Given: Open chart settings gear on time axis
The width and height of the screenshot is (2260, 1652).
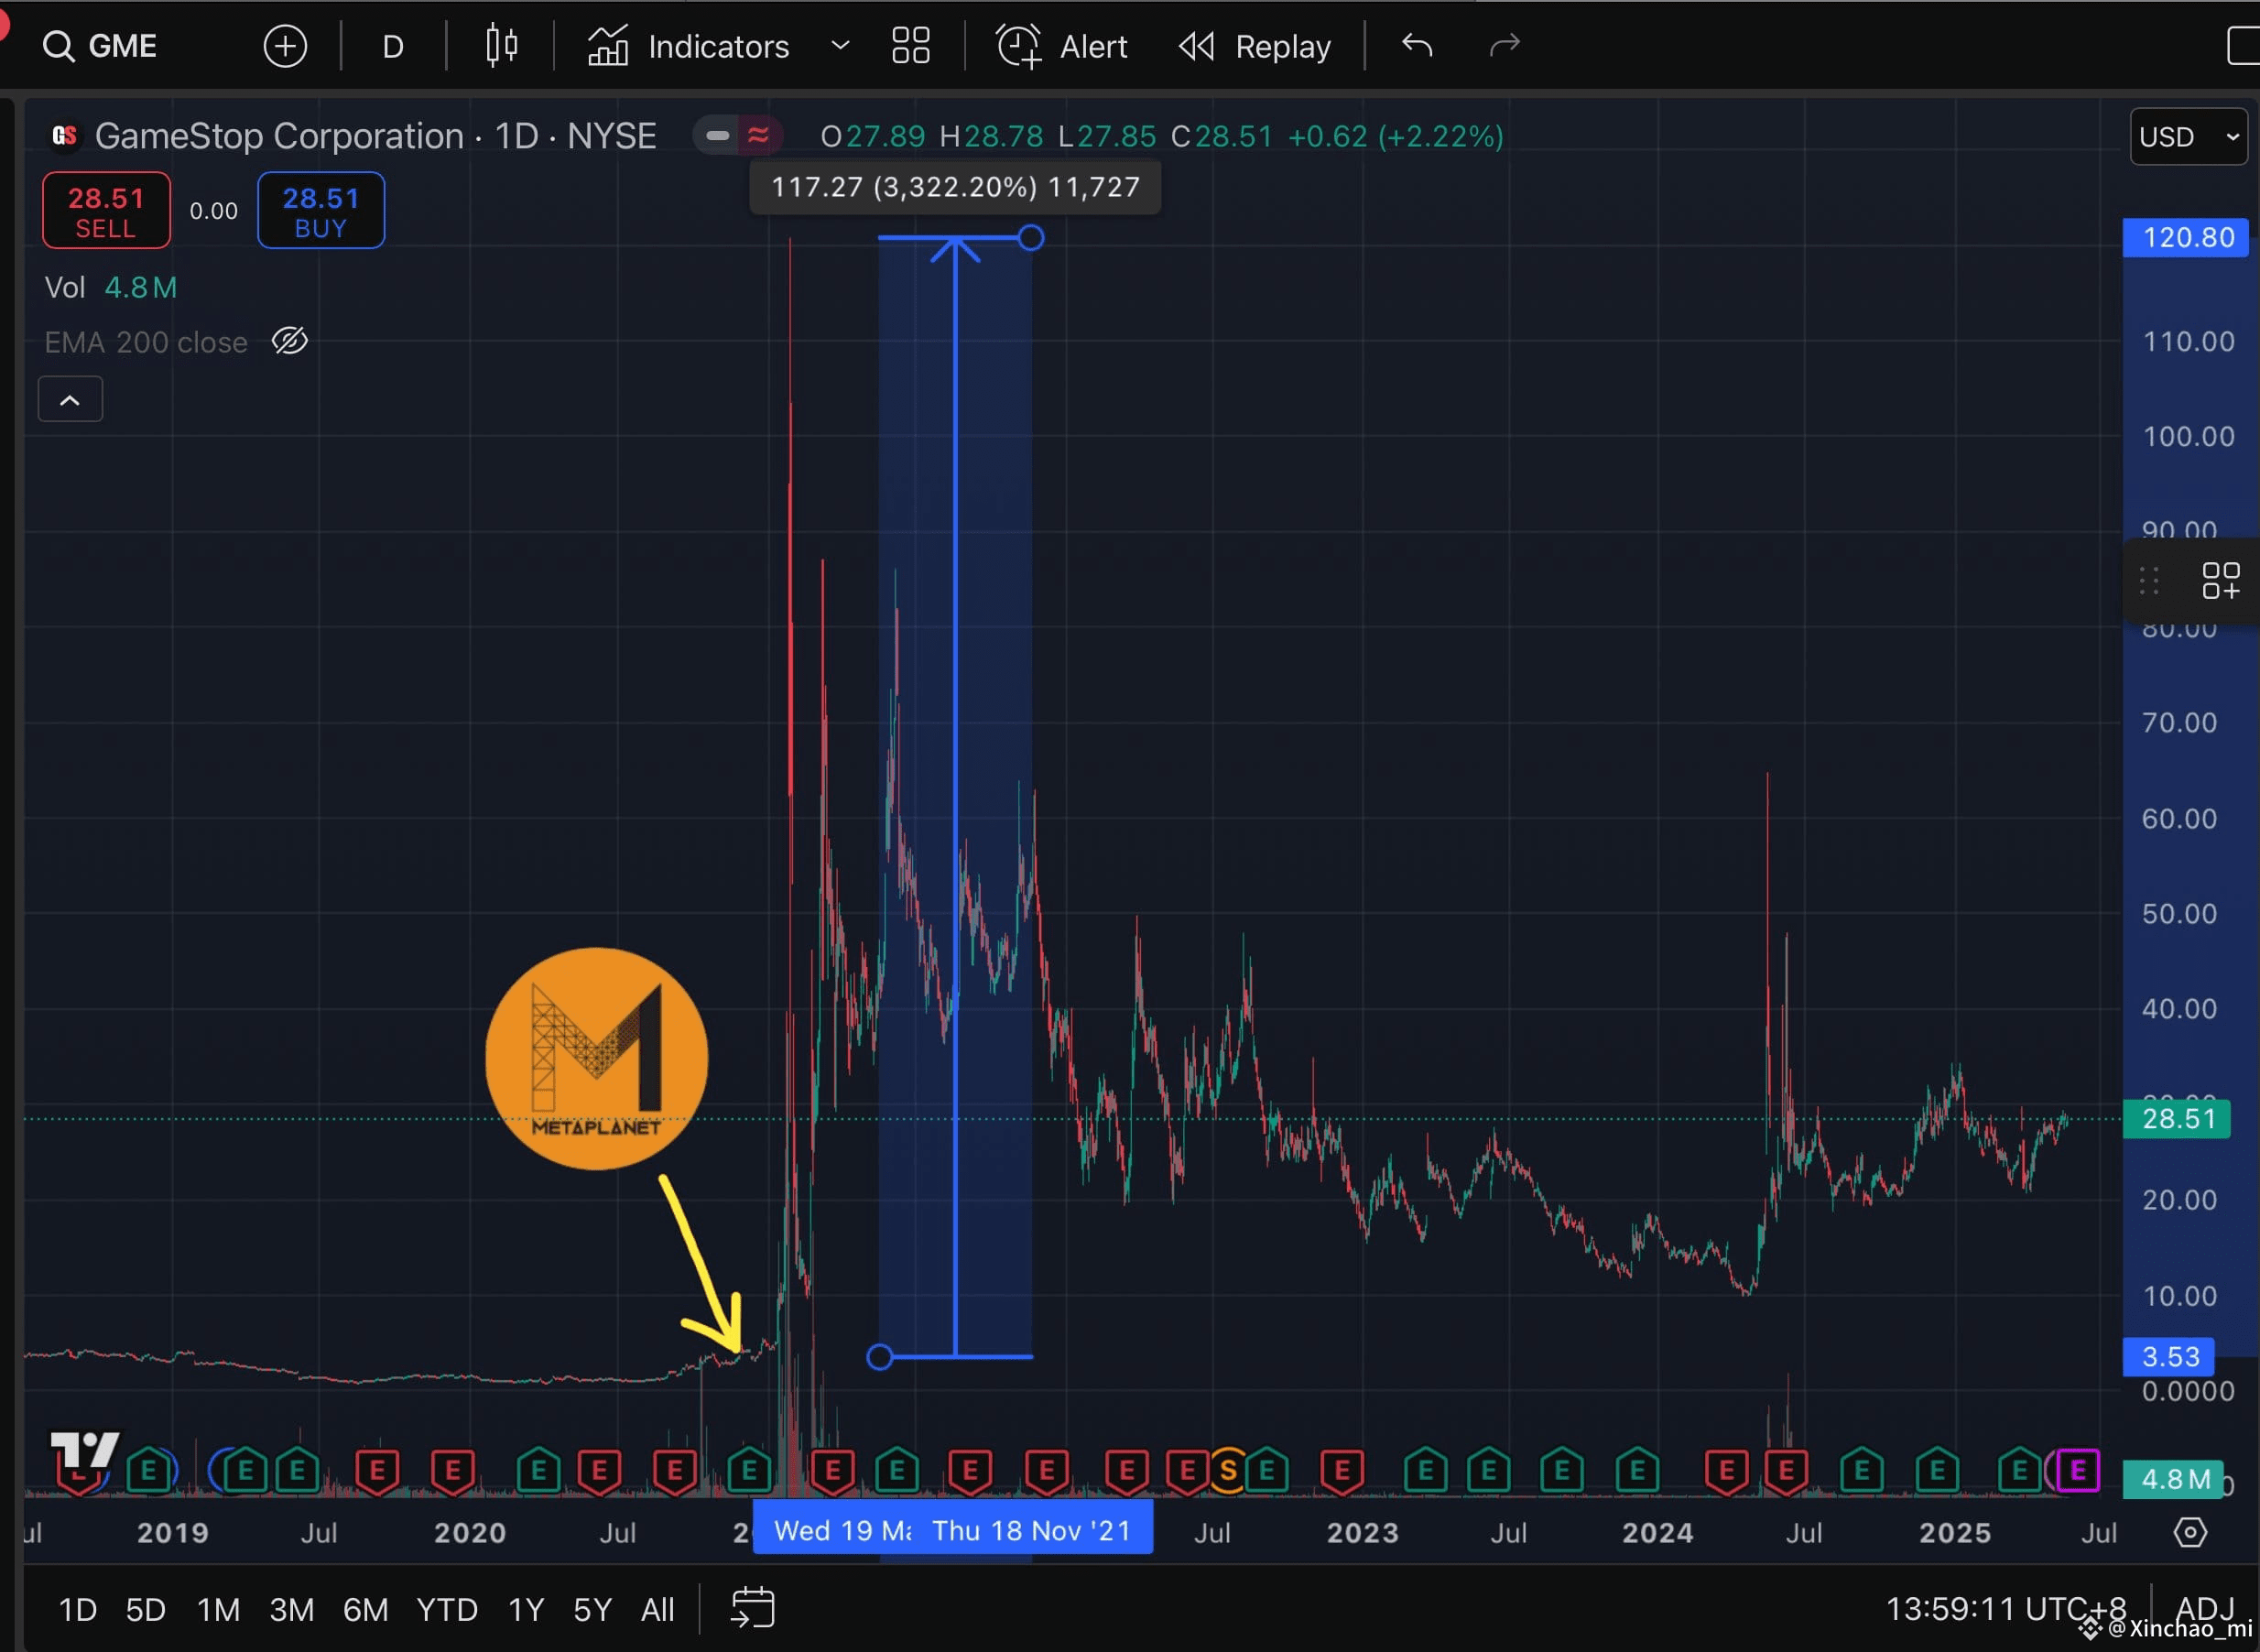Looking at the screenshot, I should point(2190,1532).
